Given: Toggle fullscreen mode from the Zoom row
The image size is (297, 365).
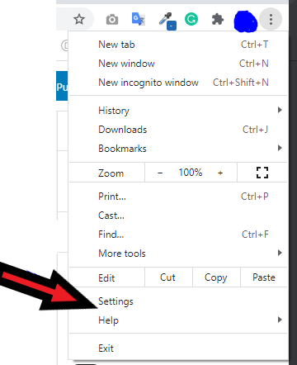Looking at the screenshot, I should 262,173.
